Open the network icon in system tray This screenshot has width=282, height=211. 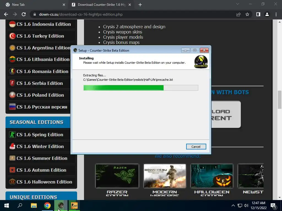click(x=240, y=206)
